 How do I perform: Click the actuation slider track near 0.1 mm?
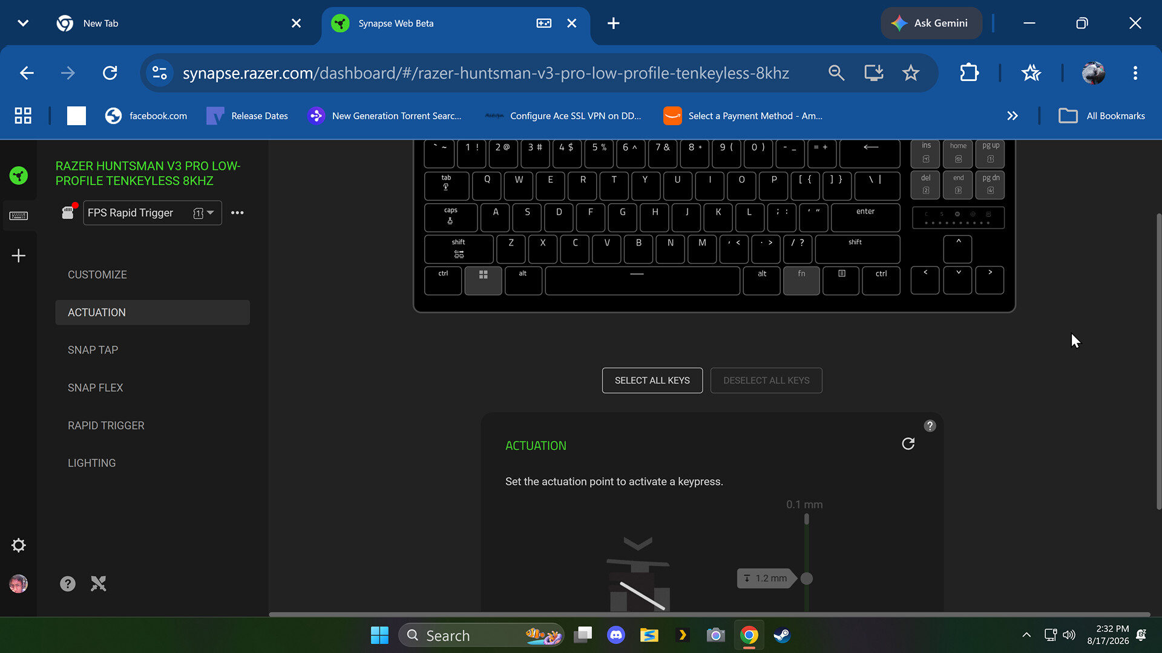point(807,519)
